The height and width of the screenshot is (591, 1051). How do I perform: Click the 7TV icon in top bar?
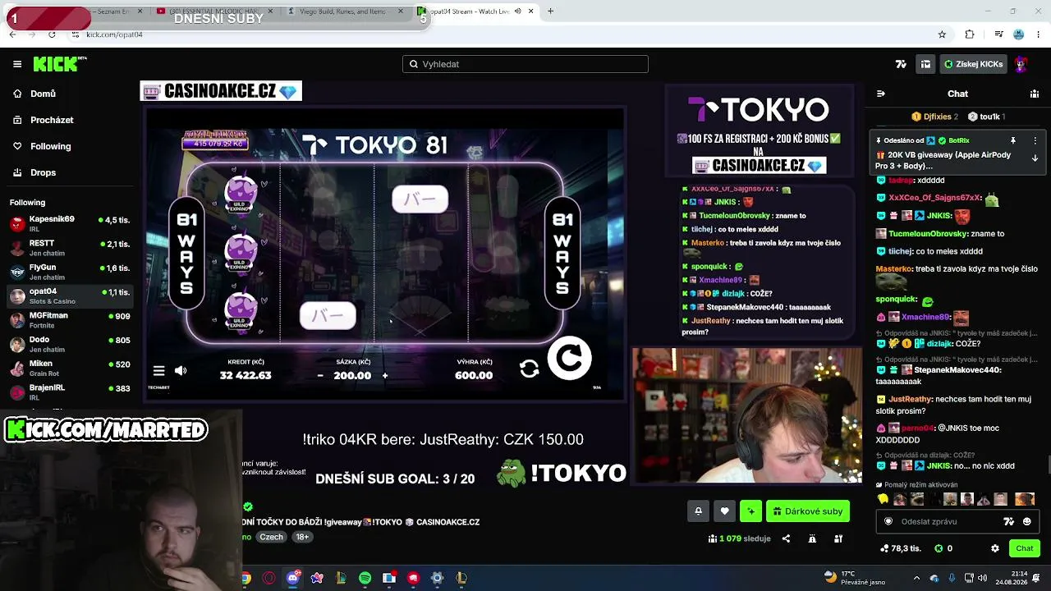click(901, 64)
